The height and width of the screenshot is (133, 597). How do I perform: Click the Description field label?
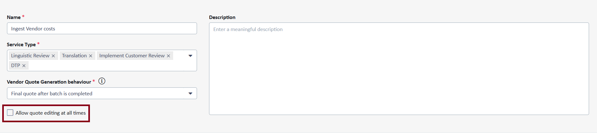click(222, 17)
